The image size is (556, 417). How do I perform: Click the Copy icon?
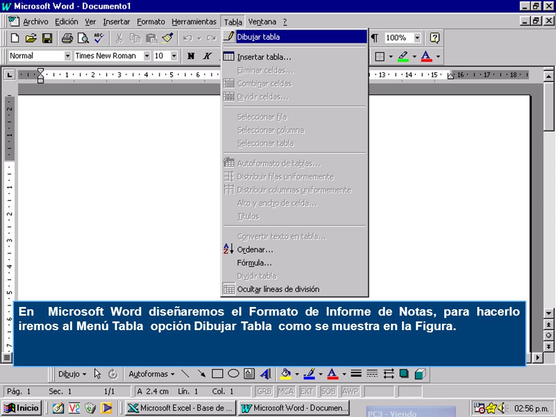coord(135,38)
